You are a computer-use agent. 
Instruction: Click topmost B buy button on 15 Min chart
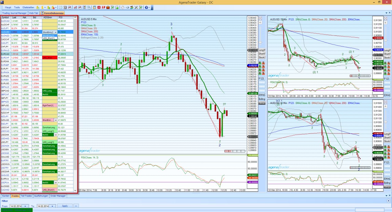tap(385, 62)
